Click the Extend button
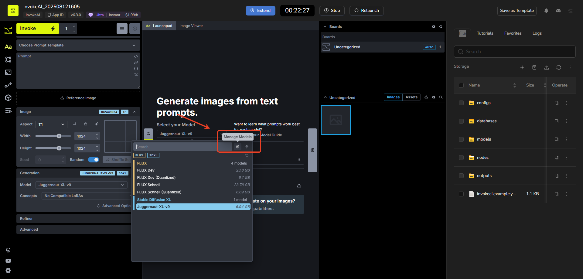The height and width of the screenshot is (279, 583). click(x=261, y=10)
